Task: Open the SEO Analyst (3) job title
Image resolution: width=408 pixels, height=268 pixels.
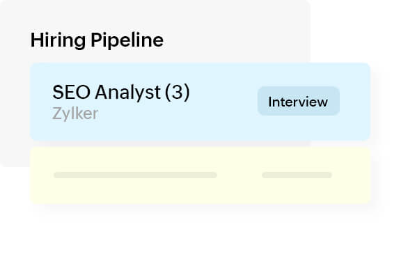Action: pos(121,93)
